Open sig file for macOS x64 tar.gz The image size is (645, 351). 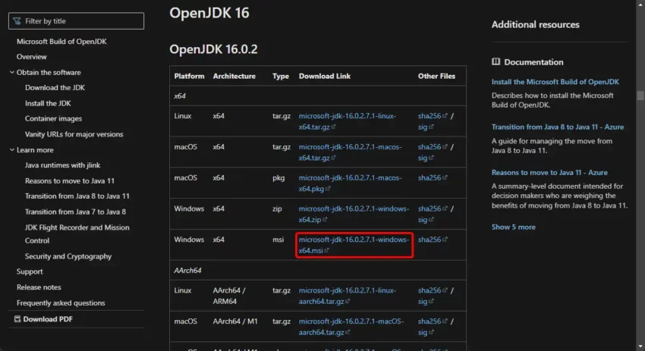[426, 158]
